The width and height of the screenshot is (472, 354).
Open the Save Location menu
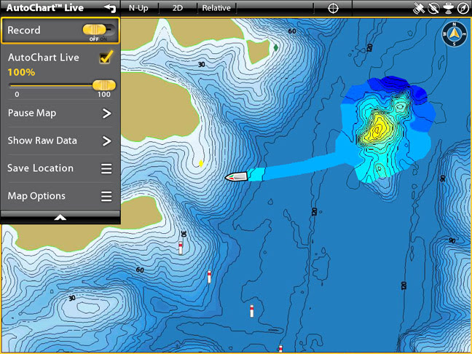tap(60, 168)
